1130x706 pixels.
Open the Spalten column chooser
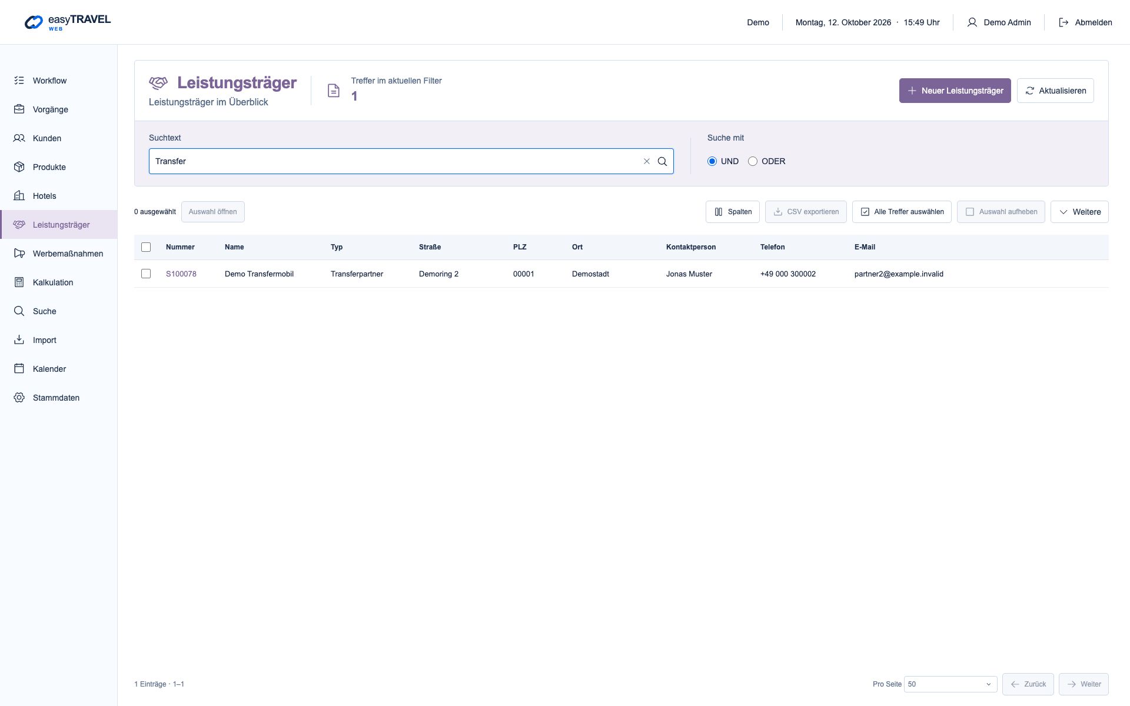[x=733, y=212]
